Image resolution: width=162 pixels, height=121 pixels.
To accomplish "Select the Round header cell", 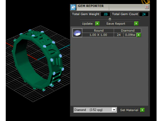I will pos(98,31).
